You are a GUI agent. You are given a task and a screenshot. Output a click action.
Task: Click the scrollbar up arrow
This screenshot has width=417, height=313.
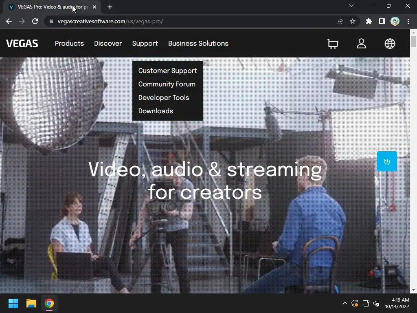(x=413, y=32)
